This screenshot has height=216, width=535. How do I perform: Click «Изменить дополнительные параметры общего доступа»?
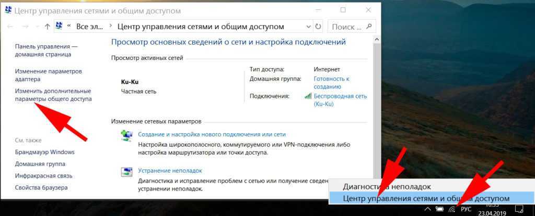[x=53, y=94]
